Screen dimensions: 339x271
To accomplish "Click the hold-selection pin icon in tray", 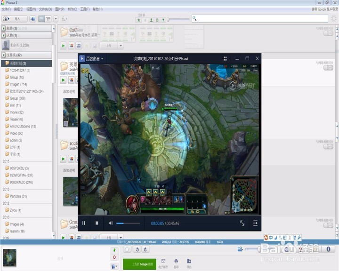I will pos(114,250).
